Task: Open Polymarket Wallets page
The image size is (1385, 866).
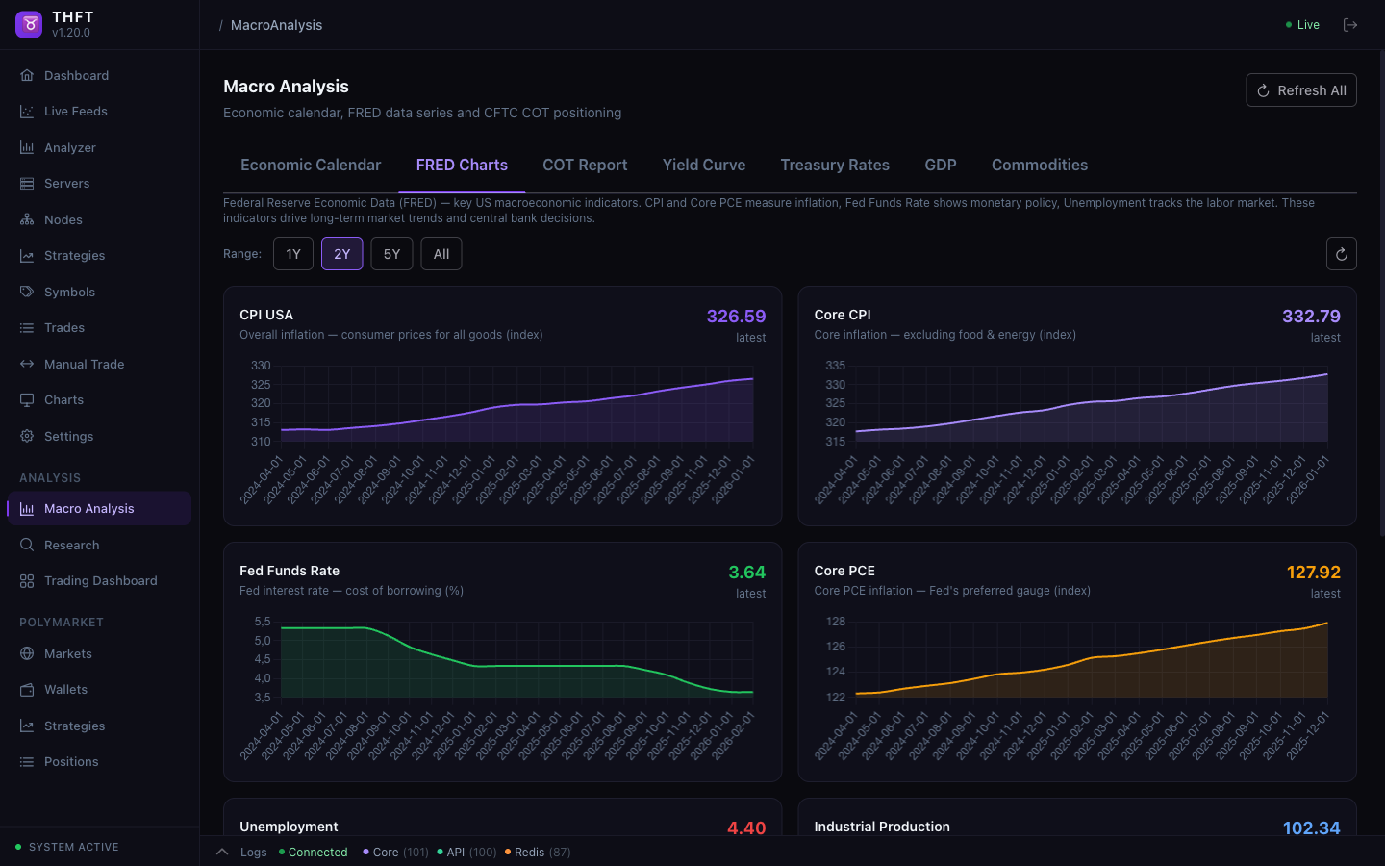Action: click(x=65, y=690)
